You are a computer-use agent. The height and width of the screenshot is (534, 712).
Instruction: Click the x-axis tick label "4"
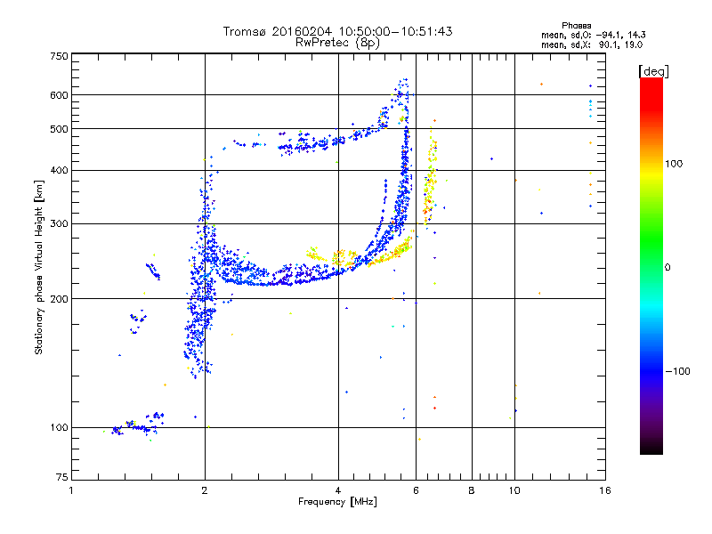(x=338, y=490)
